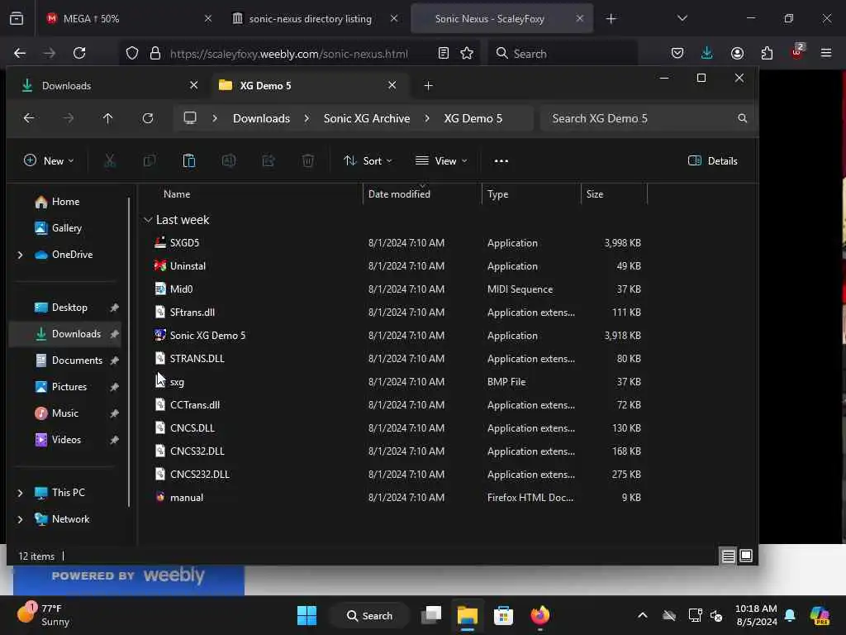This screenshot has width=846, height=635.
Task: Toggle the Details pane
Action: pos(713,160)
